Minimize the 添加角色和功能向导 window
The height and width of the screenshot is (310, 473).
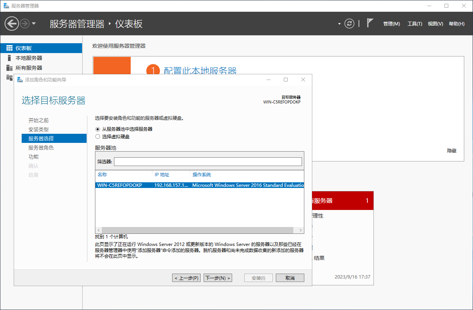269,80
